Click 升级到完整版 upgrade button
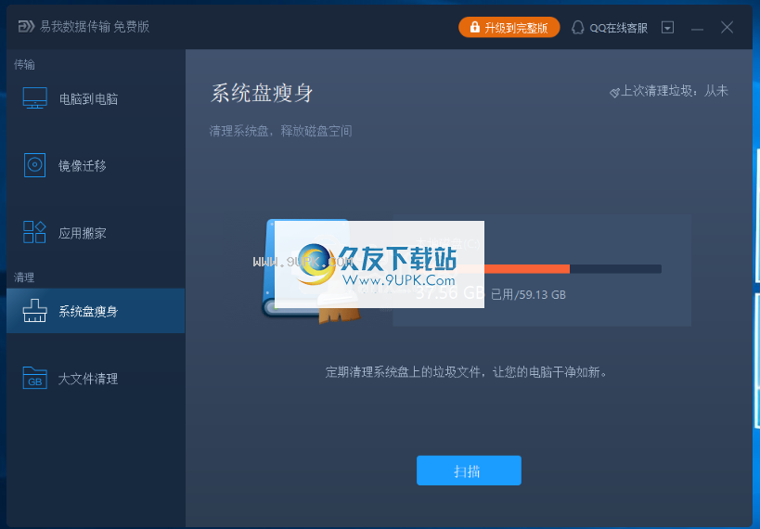760x529 pixels. pos(509,28)
